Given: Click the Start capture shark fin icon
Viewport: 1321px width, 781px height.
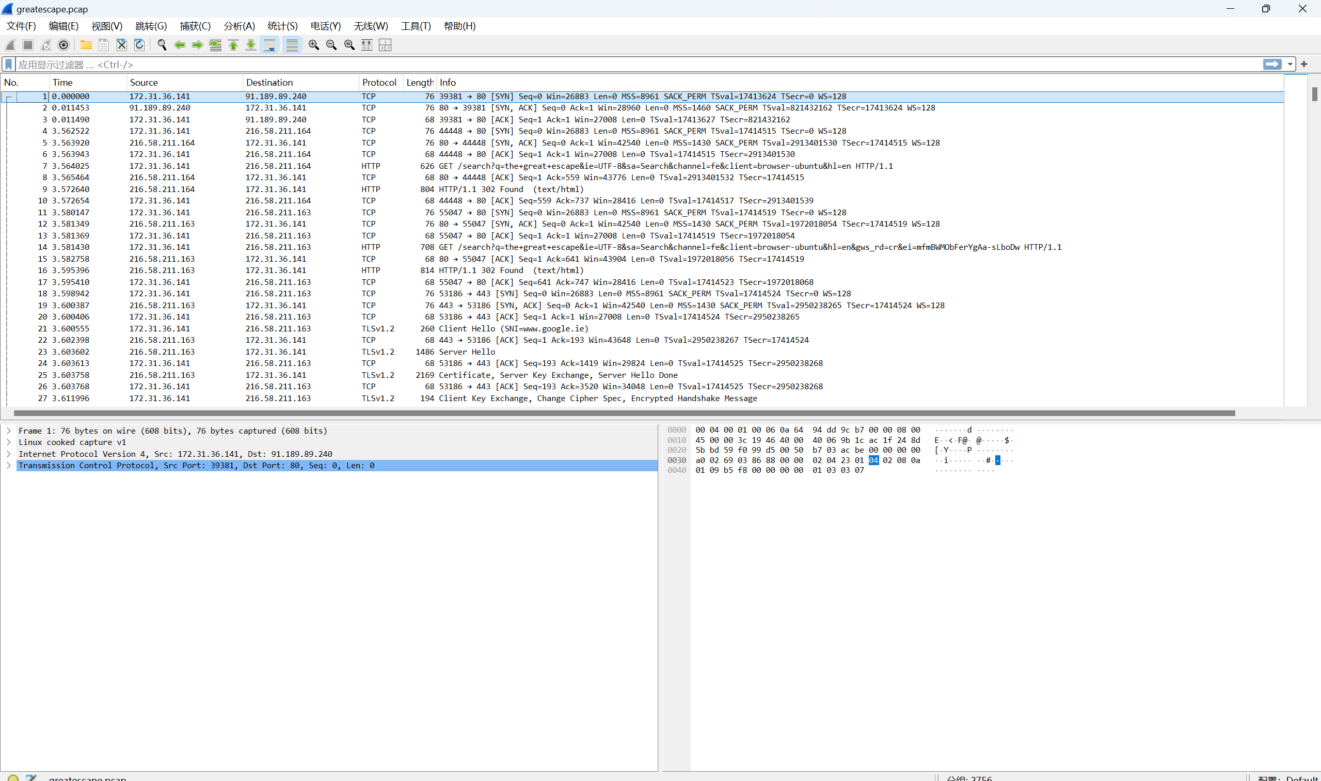Looking at the screenshot, I should click(10, 45).
